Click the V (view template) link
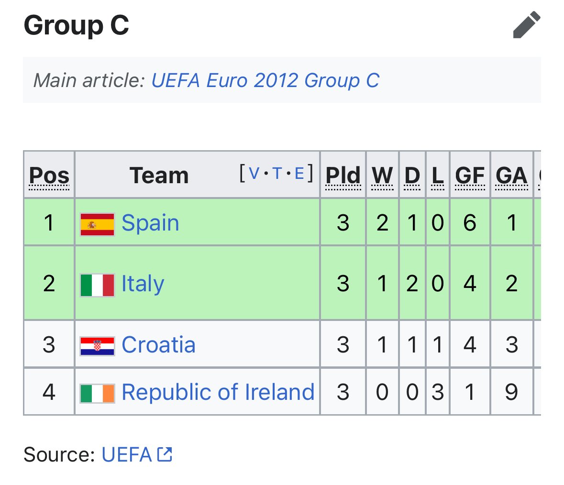The image size is (564, 485). tap(254, 173)
